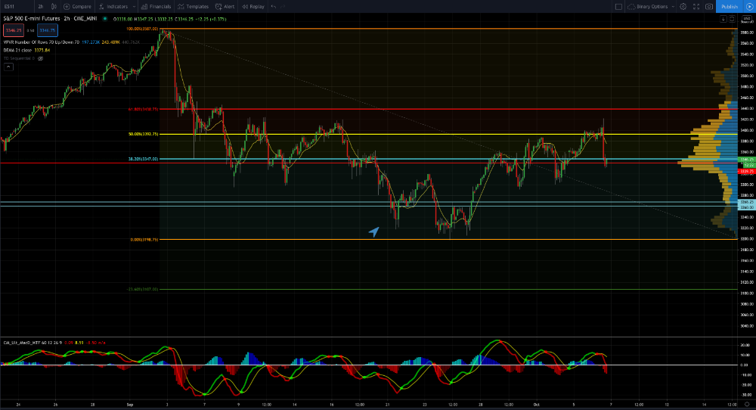Open time axis settings gear at bottom right
The width and height of the screenshot is (756, 410).
[747, 404]
